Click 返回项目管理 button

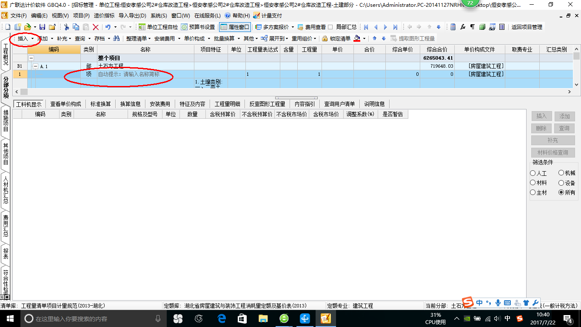click(527, 27)
